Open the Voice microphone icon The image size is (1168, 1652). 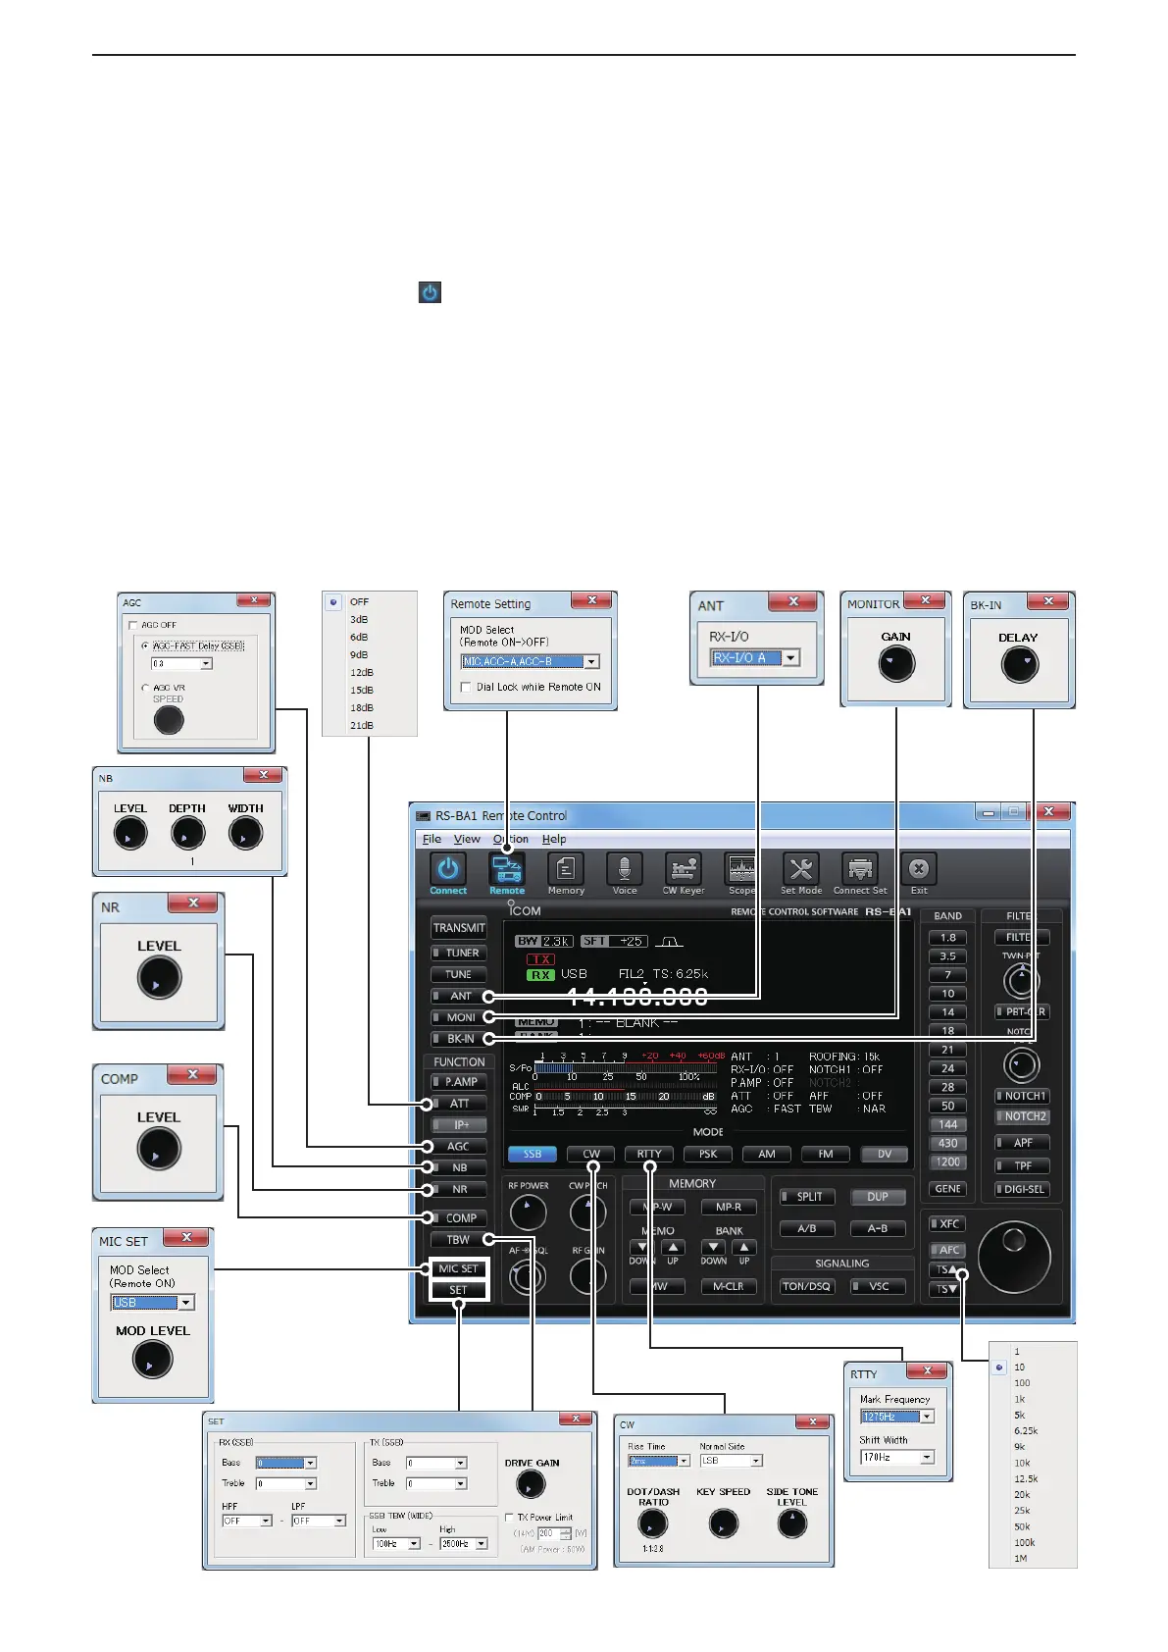coord(625,869)
